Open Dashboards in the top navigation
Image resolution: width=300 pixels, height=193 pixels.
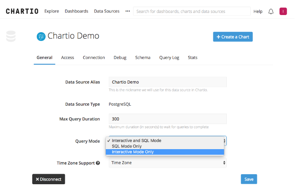pos(76,11)
